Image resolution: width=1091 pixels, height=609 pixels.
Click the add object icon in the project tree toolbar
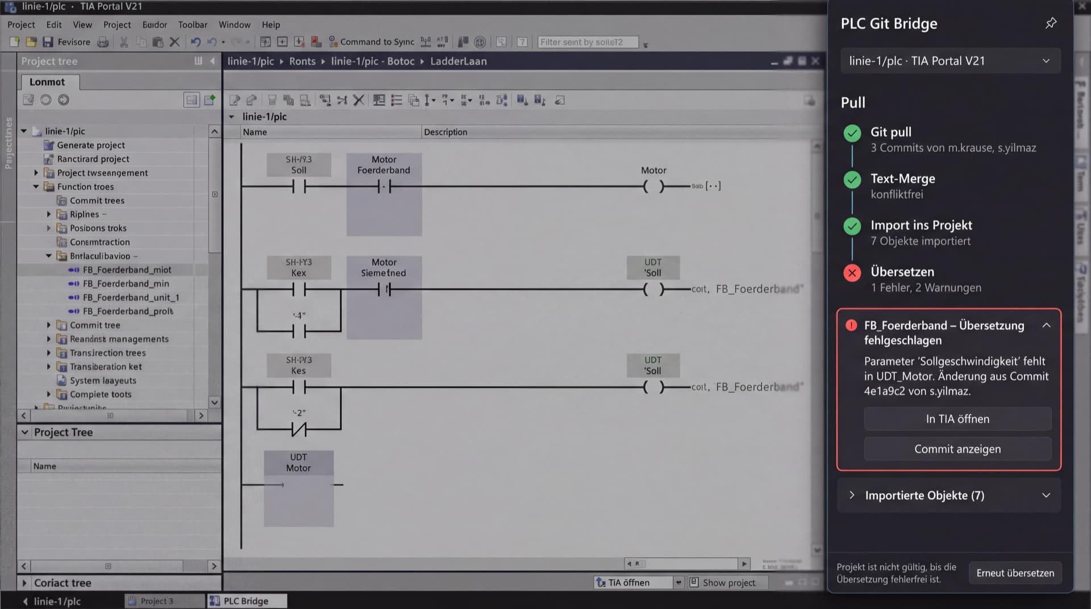point(210,100)
